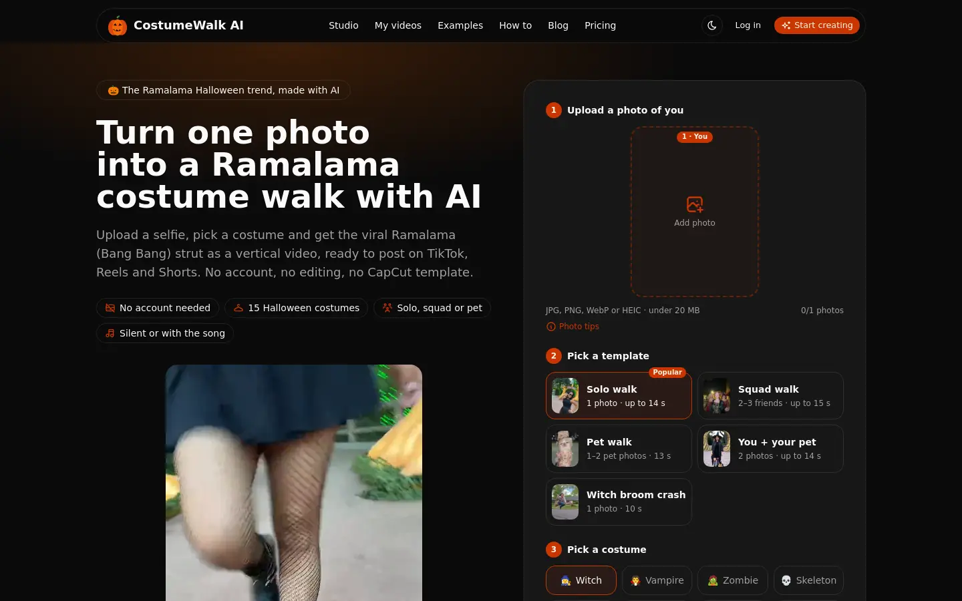
Task: Select the Skeleton costume option
Action: point(808,580)
